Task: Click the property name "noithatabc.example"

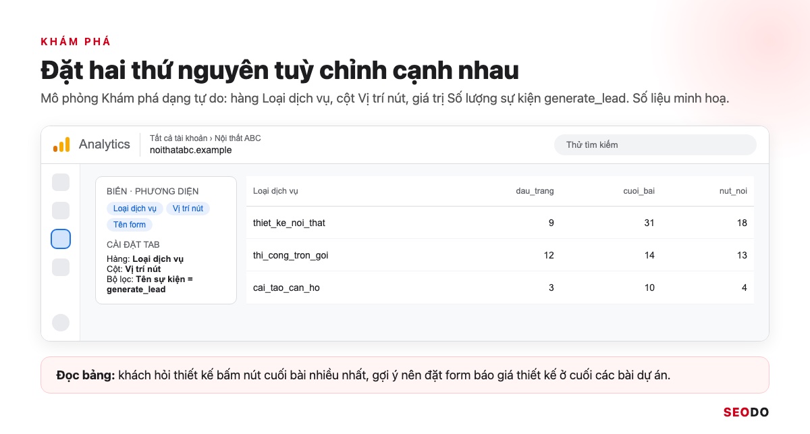Action: 191,150
